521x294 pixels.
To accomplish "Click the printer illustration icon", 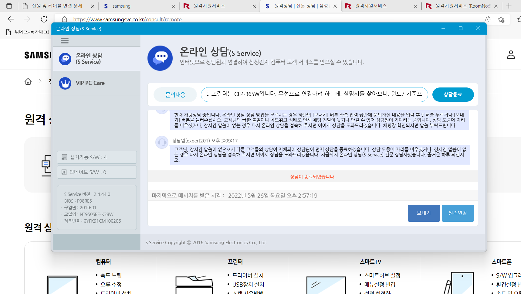I will pos(194,285).
